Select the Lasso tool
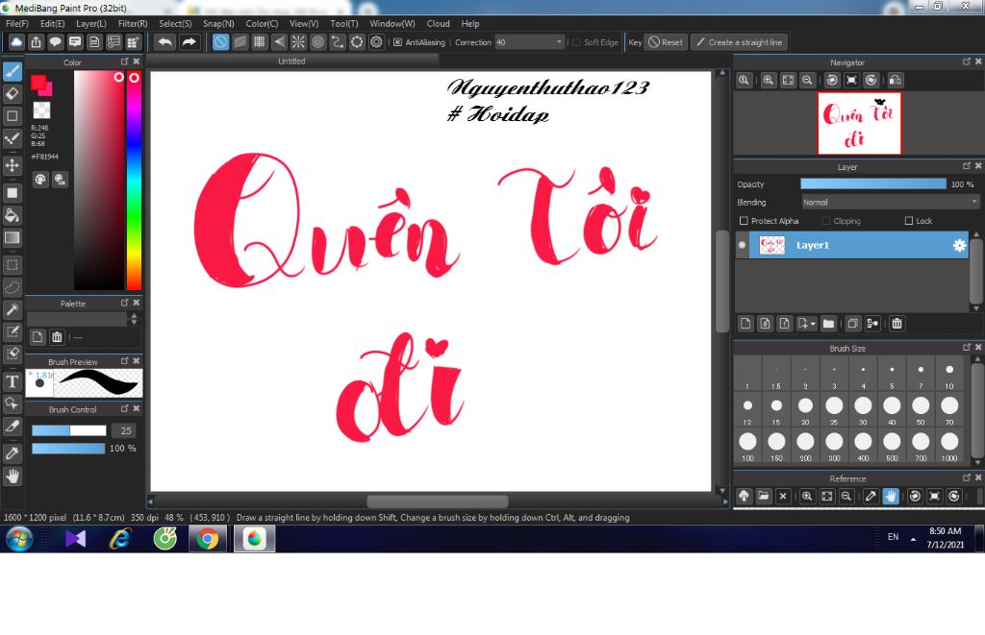The image size is (985, 635). [x=13, y=286]
